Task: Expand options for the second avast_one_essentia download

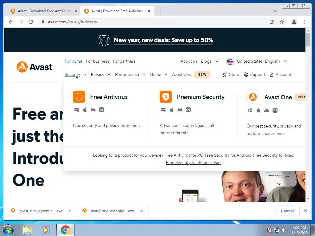Action: tap(142, 211)
